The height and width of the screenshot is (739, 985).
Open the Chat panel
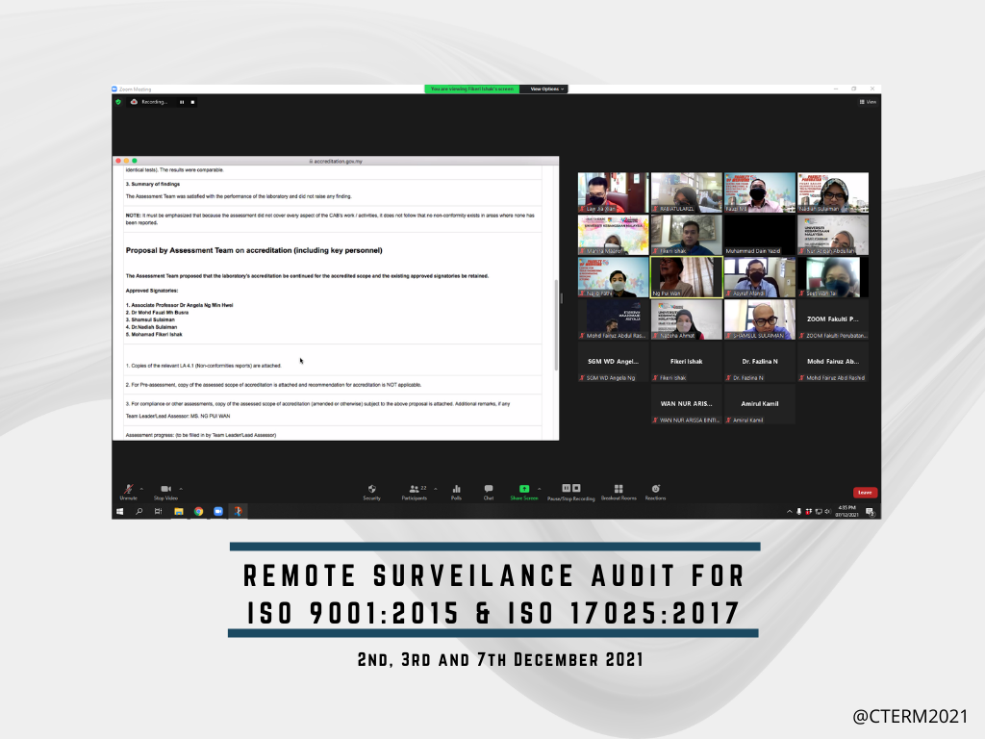489,490
